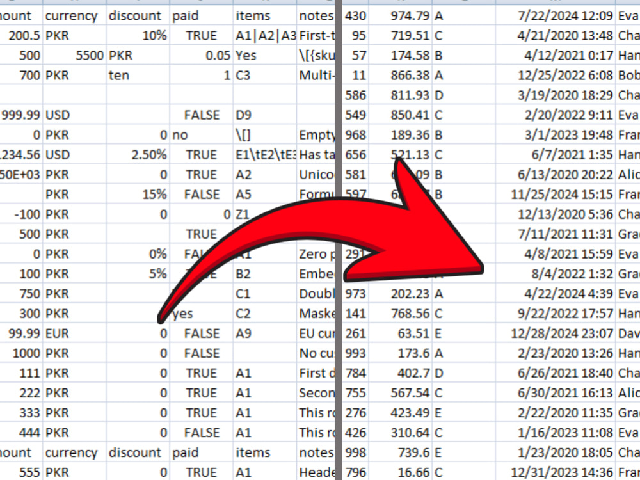
Task: Select the amount cell 1000
Action: (21, 353)
